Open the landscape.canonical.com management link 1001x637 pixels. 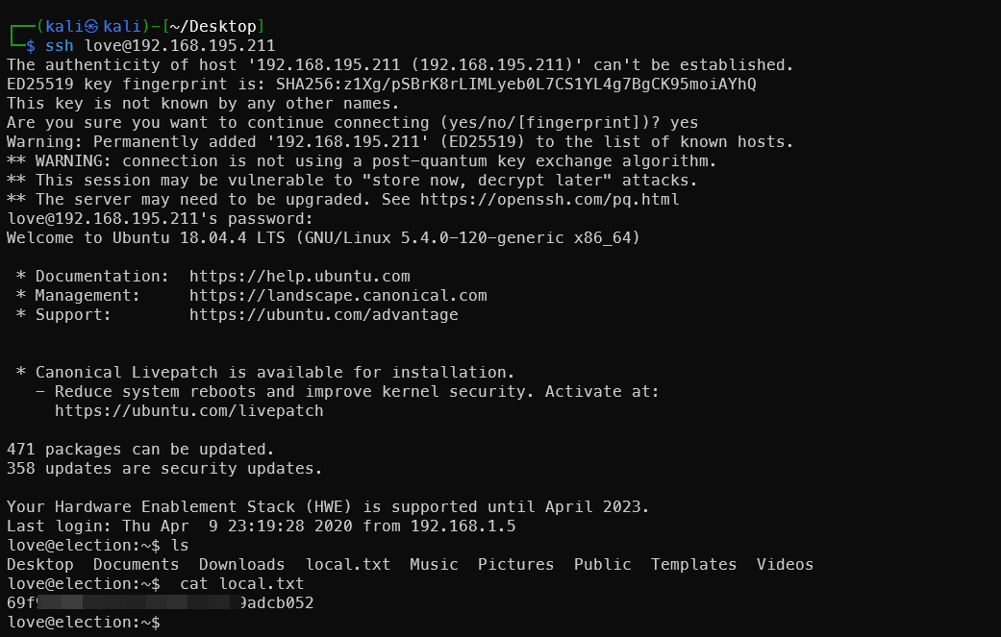[x=338, y=295]
